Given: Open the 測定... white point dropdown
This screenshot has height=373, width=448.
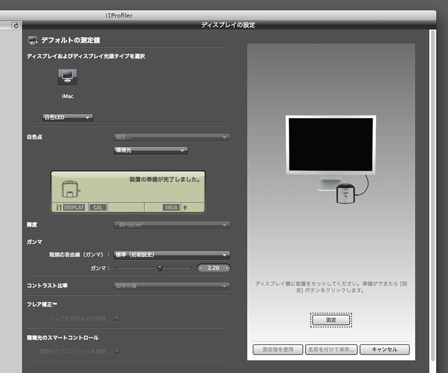Looking at the screenshot, I should [x=171, y=137].
